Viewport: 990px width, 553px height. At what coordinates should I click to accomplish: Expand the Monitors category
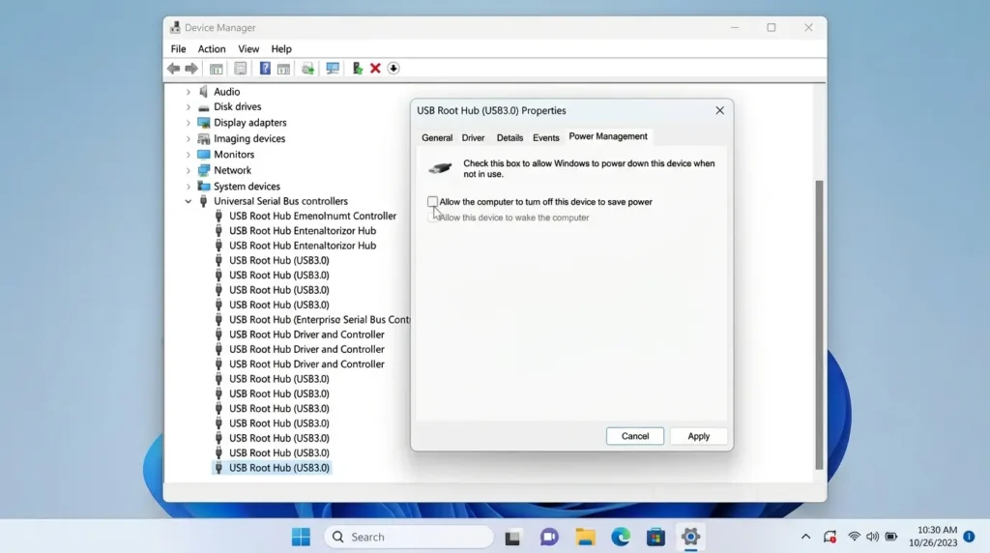pyautogui.click(x=189, y=154)
